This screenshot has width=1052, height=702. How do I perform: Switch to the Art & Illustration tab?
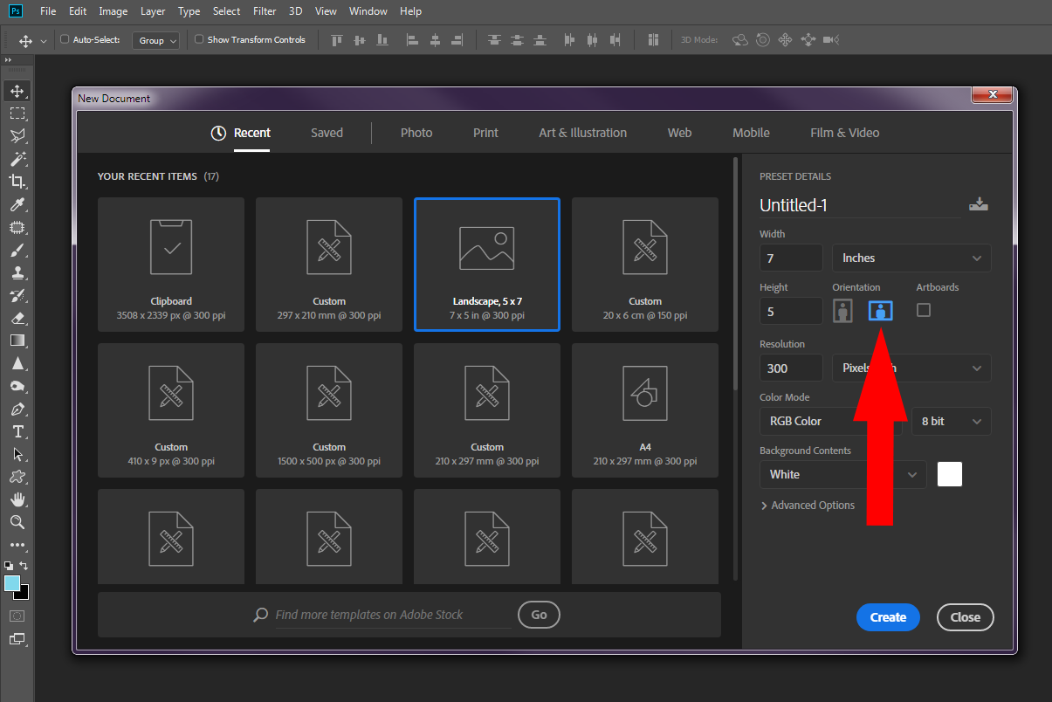tap(582, 133)
